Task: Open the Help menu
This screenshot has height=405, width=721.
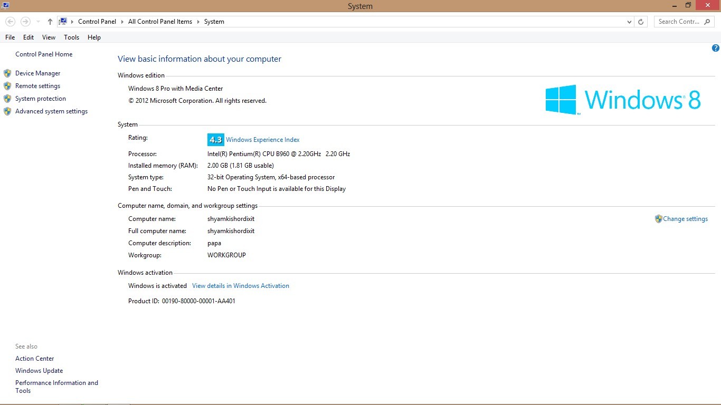Action: tap(94, 37)
